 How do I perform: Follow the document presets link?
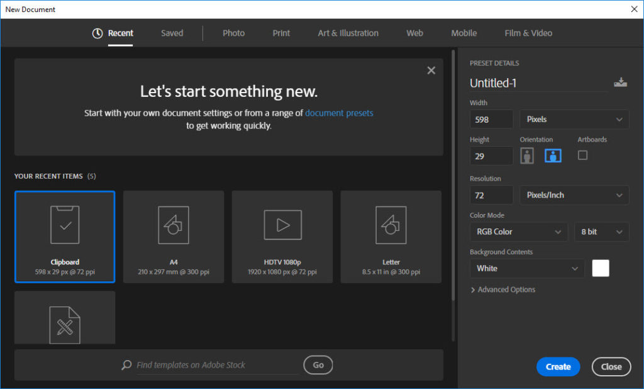(339, 113)
